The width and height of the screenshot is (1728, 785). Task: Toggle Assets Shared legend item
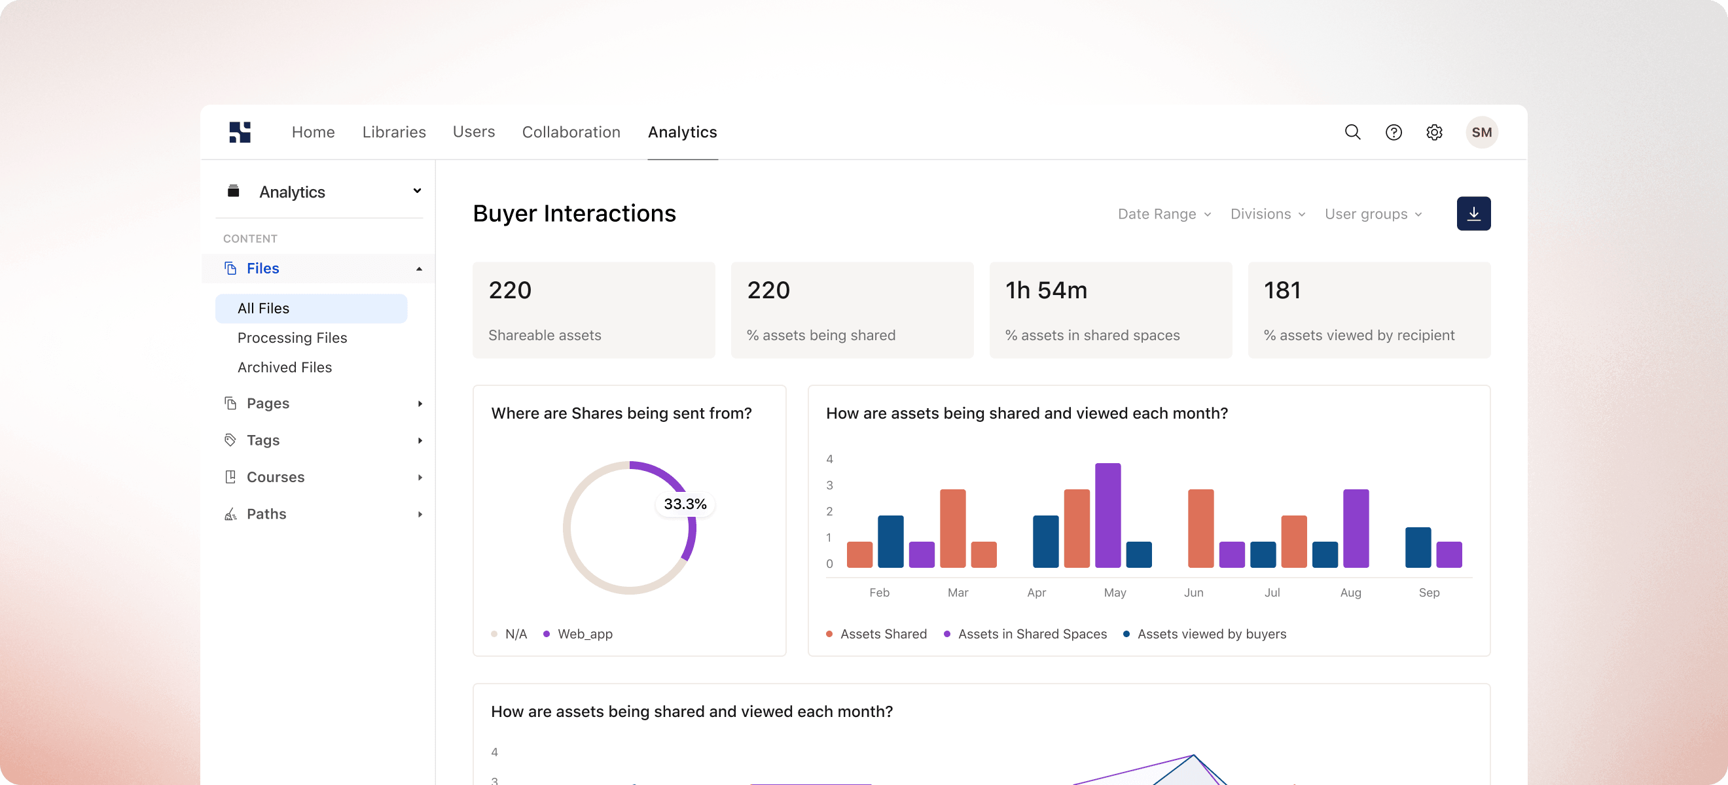tap(876, 633)
